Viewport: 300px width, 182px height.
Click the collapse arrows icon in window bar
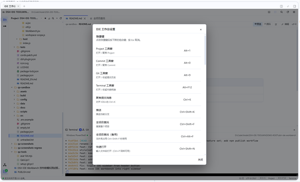pyautogui.click(x=288, y=6)
